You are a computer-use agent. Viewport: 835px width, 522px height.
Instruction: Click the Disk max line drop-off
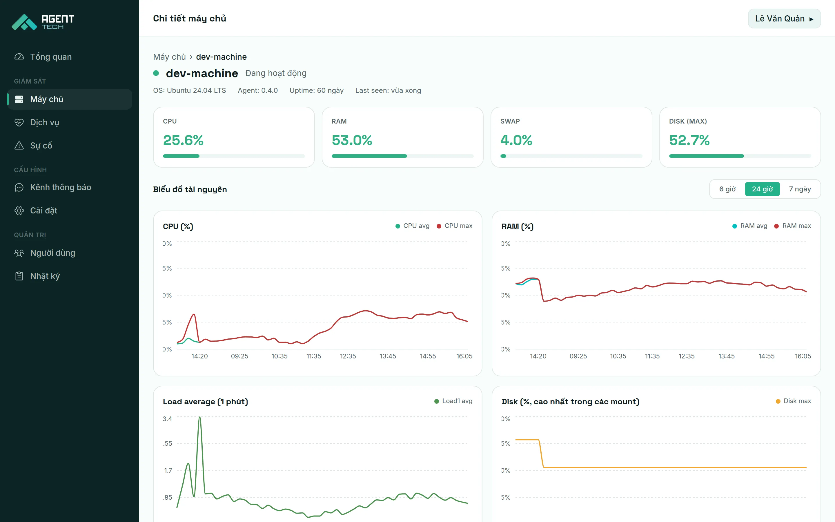click(x=541, y=453)
